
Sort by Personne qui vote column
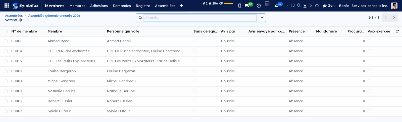(123, 31)
